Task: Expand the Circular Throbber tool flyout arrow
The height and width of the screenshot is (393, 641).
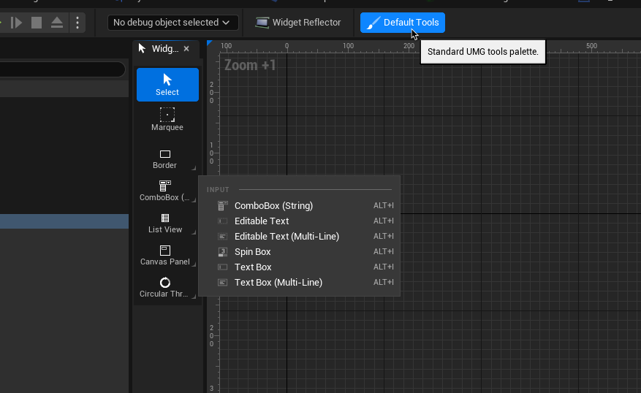Action: [x=194, y=297]
